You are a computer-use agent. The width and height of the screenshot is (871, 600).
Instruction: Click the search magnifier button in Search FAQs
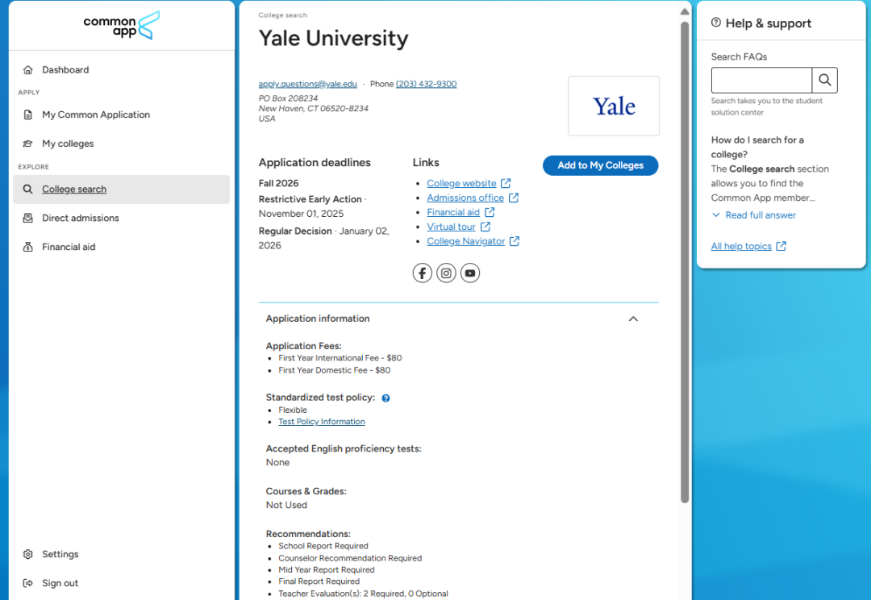824,80
